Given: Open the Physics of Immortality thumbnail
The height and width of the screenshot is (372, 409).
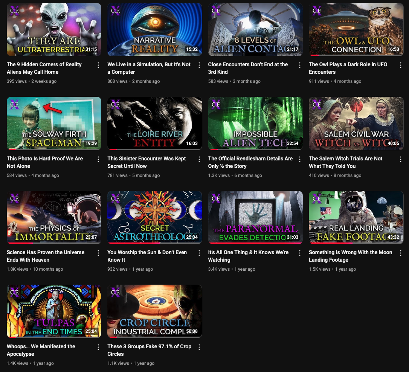Looking at the screenshot, I should pyautogui.click(x=54, y=217).
